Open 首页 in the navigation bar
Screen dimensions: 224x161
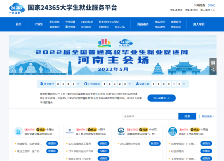coord(19,24)
